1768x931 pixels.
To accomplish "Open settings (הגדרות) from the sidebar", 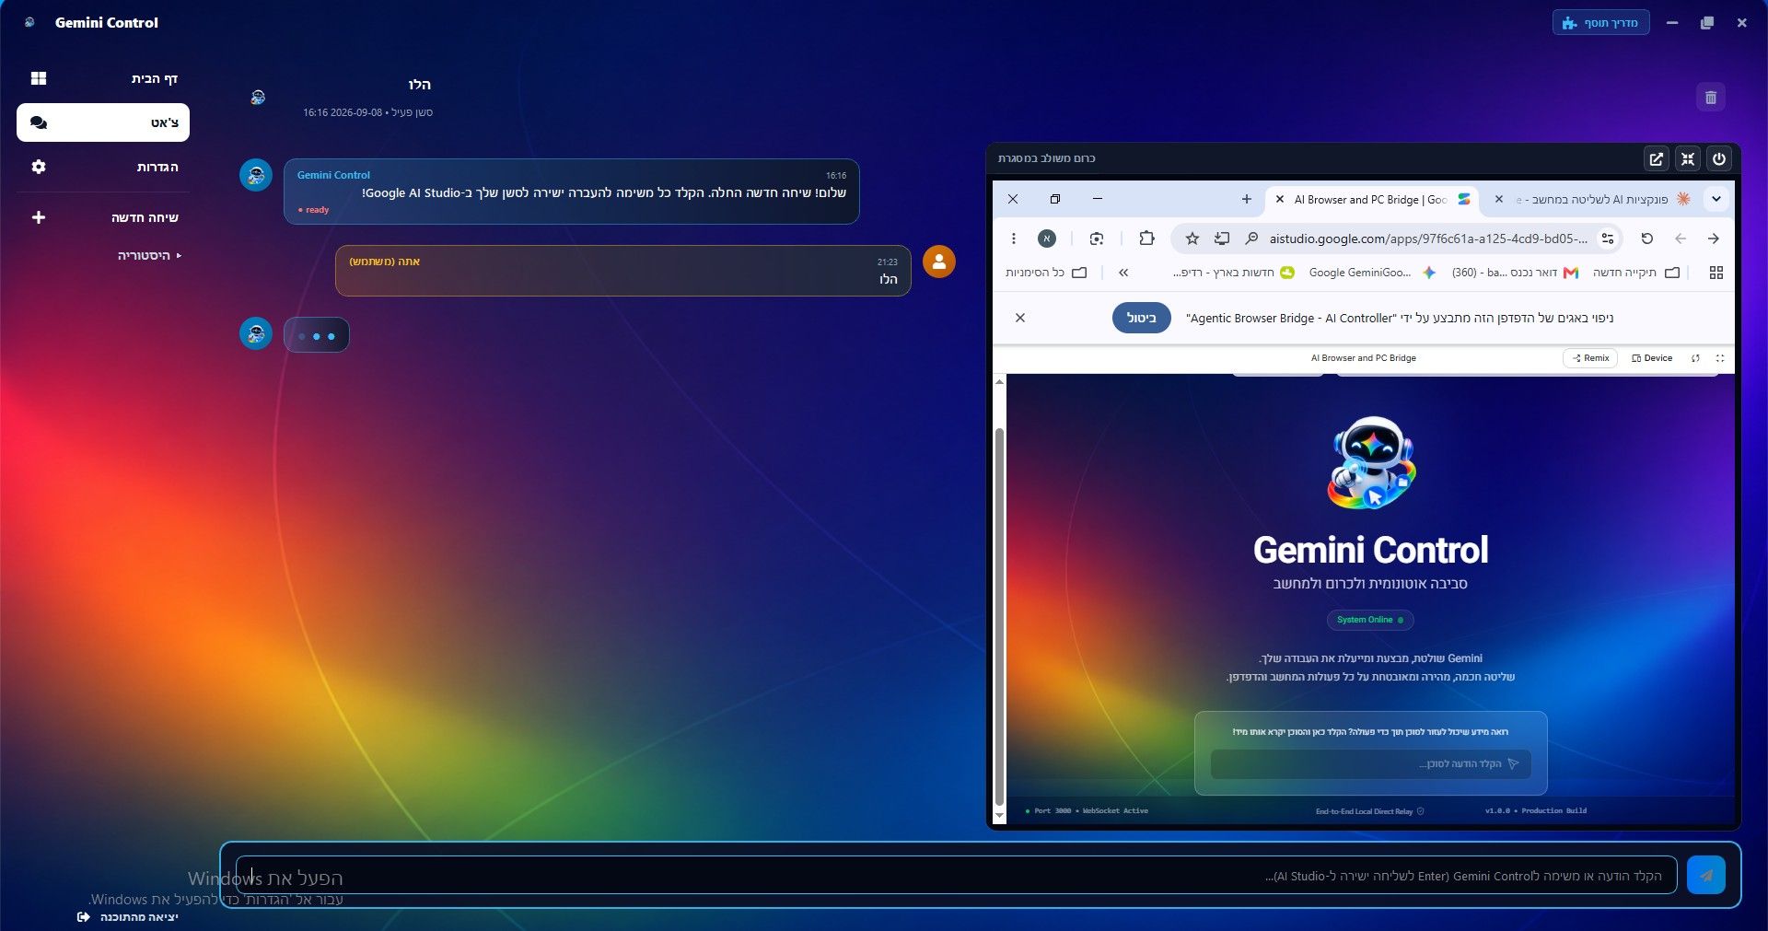I will [103, 167].
